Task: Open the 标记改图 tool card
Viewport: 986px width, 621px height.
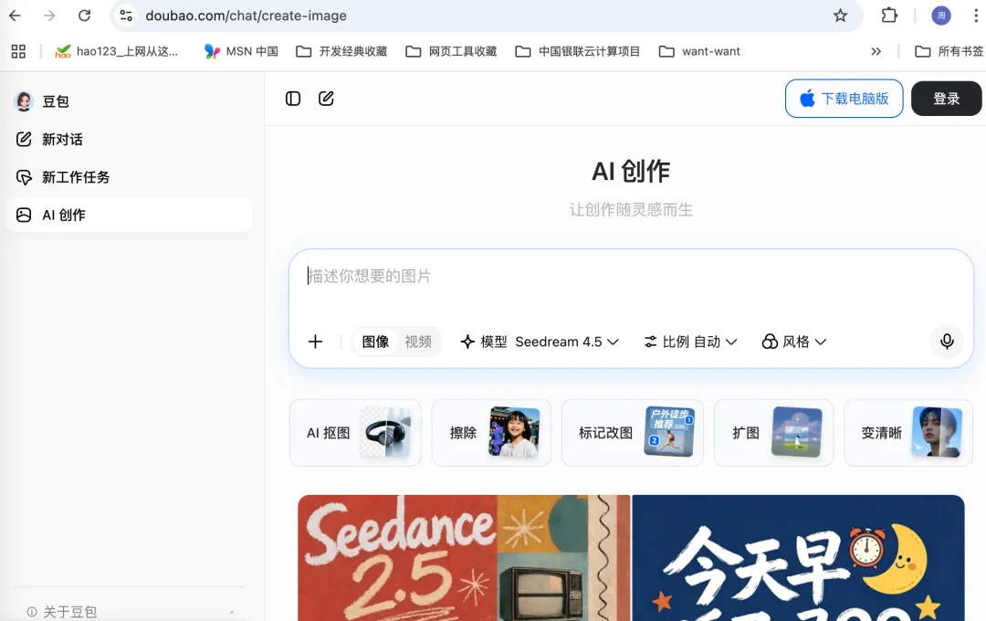Action: point(633,433)
